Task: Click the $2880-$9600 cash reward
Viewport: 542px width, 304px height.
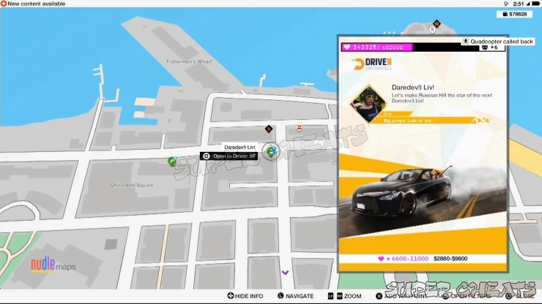Action: click(450, 259)
